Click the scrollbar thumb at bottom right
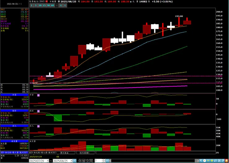 pos(196,161)
